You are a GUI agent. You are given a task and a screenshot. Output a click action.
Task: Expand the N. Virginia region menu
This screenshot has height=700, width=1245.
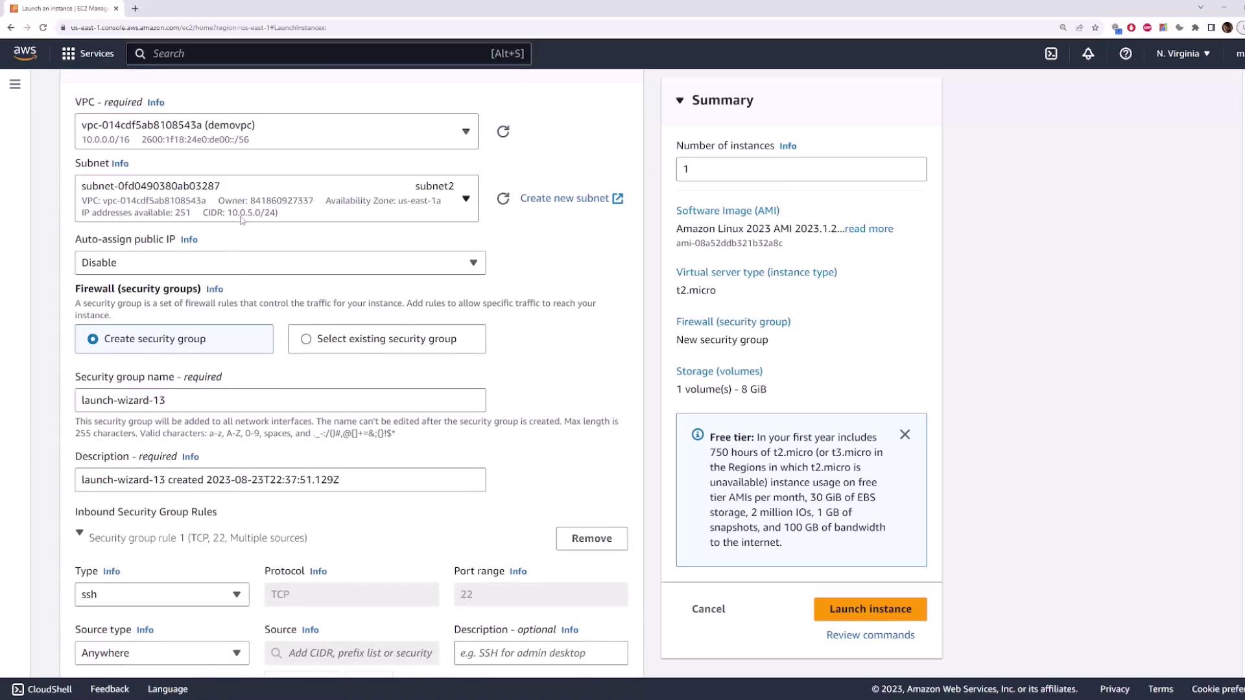coord(1183,54)
